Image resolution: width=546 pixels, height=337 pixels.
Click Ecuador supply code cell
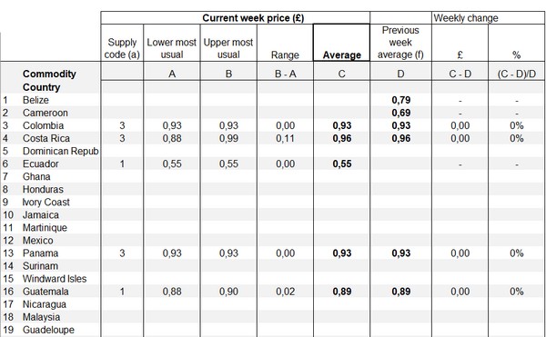click(122, 164)
